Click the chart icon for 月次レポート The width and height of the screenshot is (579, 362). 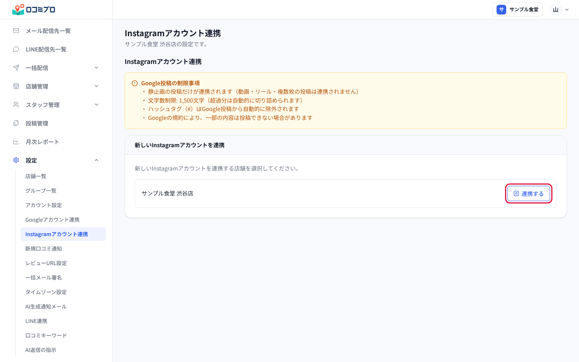click(x=16, y=142)
